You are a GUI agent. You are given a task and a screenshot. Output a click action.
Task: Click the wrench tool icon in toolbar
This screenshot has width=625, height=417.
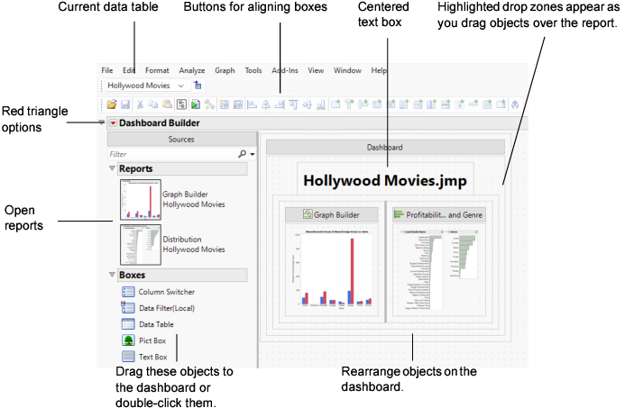(x=209, y=104)
